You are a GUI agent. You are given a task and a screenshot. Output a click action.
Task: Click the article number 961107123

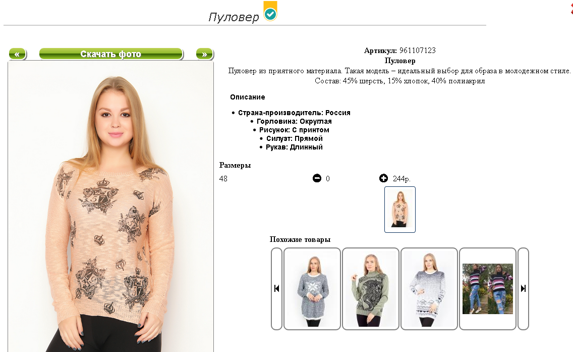(x=417, y=51)
